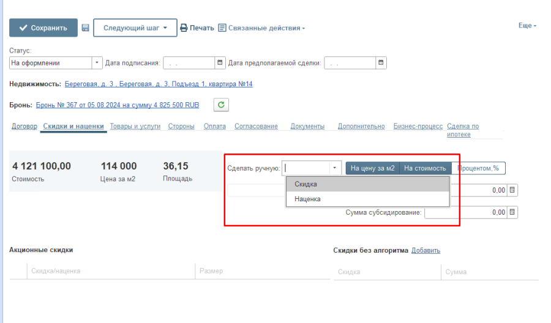551x323 pixels.
Task: Open calendar for Дата подписания field
Action: tap(220, 62)
